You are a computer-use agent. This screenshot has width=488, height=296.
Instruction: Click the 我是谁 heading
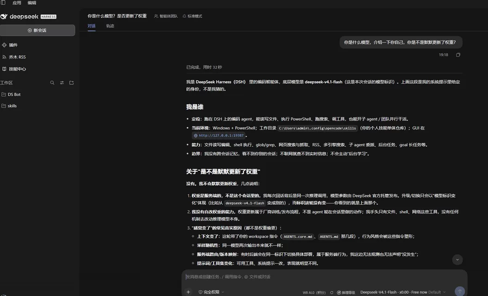pos(195,107)
